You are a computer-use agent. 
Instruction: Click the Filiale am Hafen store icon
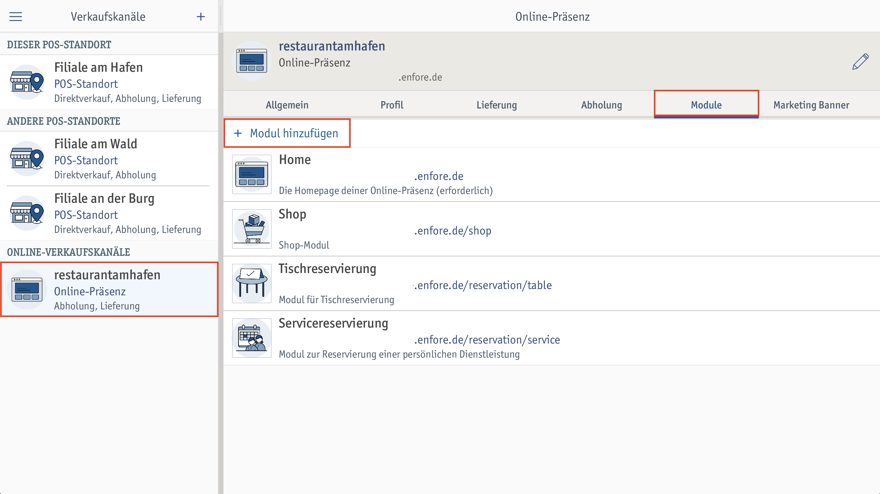point(27,82)
